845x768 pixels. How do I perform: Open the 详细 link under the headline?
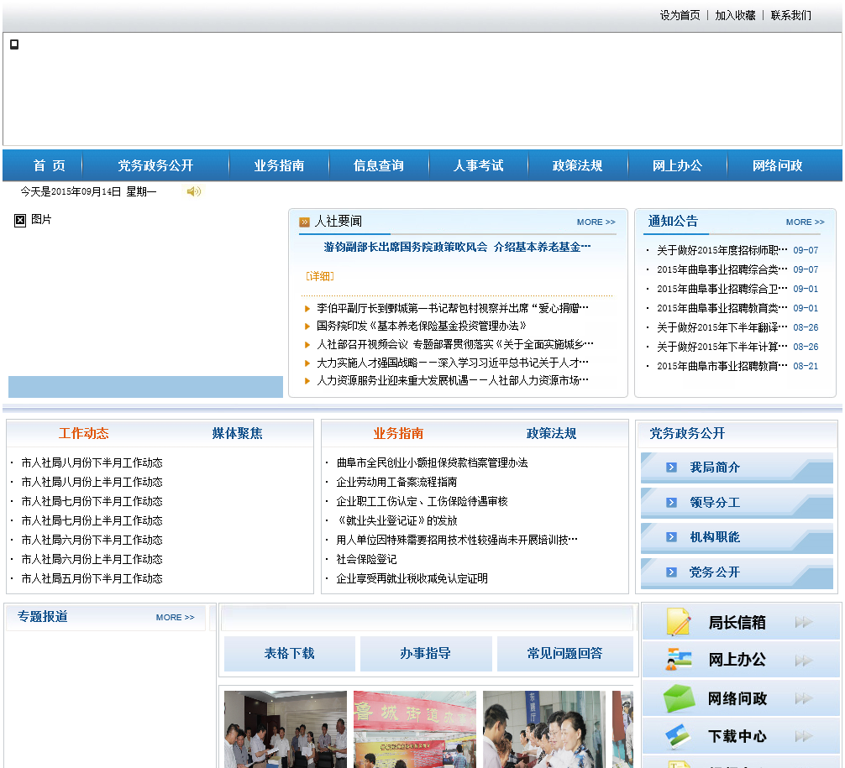pyautogui.click(x=320, y=276)
